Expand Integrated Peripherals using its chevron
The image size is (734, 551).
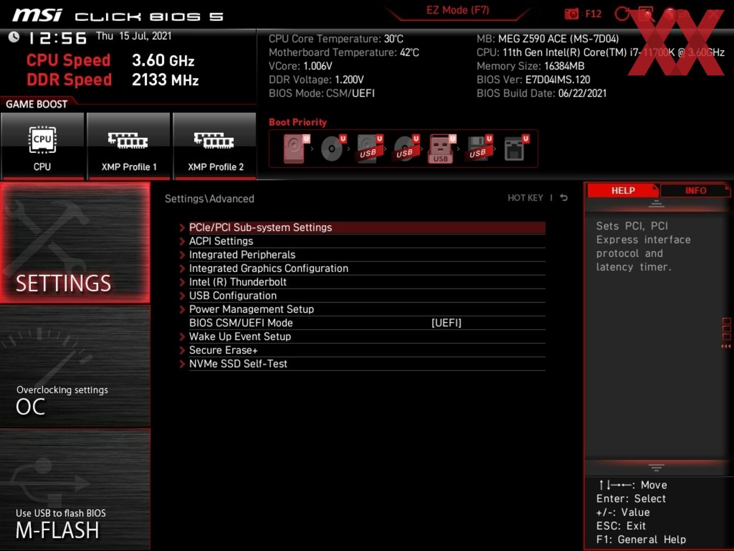tap(182, 255)
